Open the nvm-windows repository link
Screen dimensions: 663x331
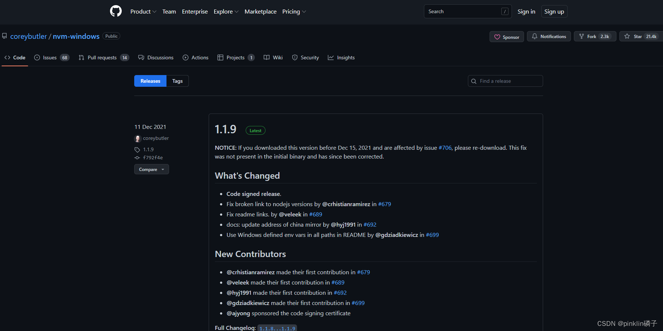76,36
